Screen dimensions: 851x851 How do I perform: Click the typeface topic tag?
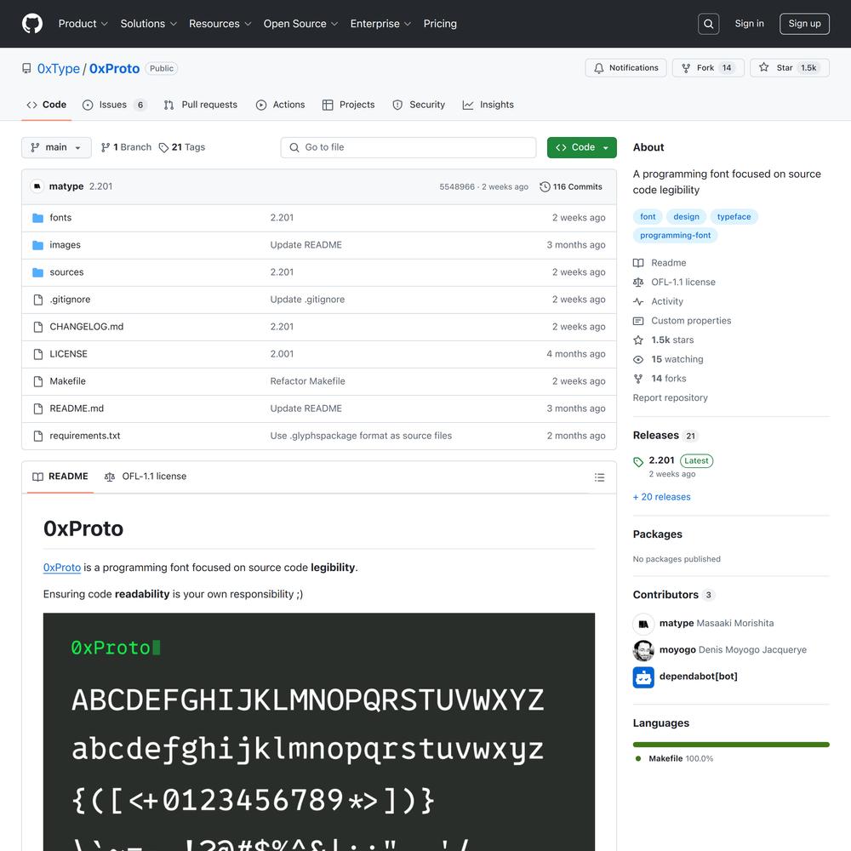tap(734, 217)
